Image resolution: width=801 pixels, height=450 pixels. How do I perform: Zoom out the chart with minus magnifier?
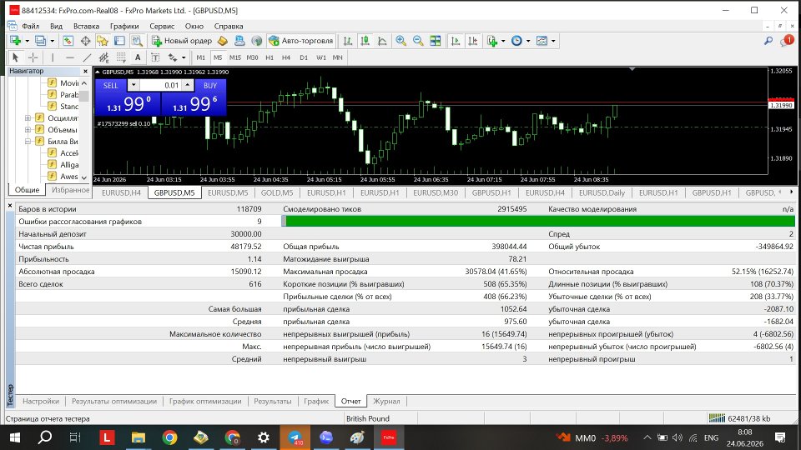[418, 41]
